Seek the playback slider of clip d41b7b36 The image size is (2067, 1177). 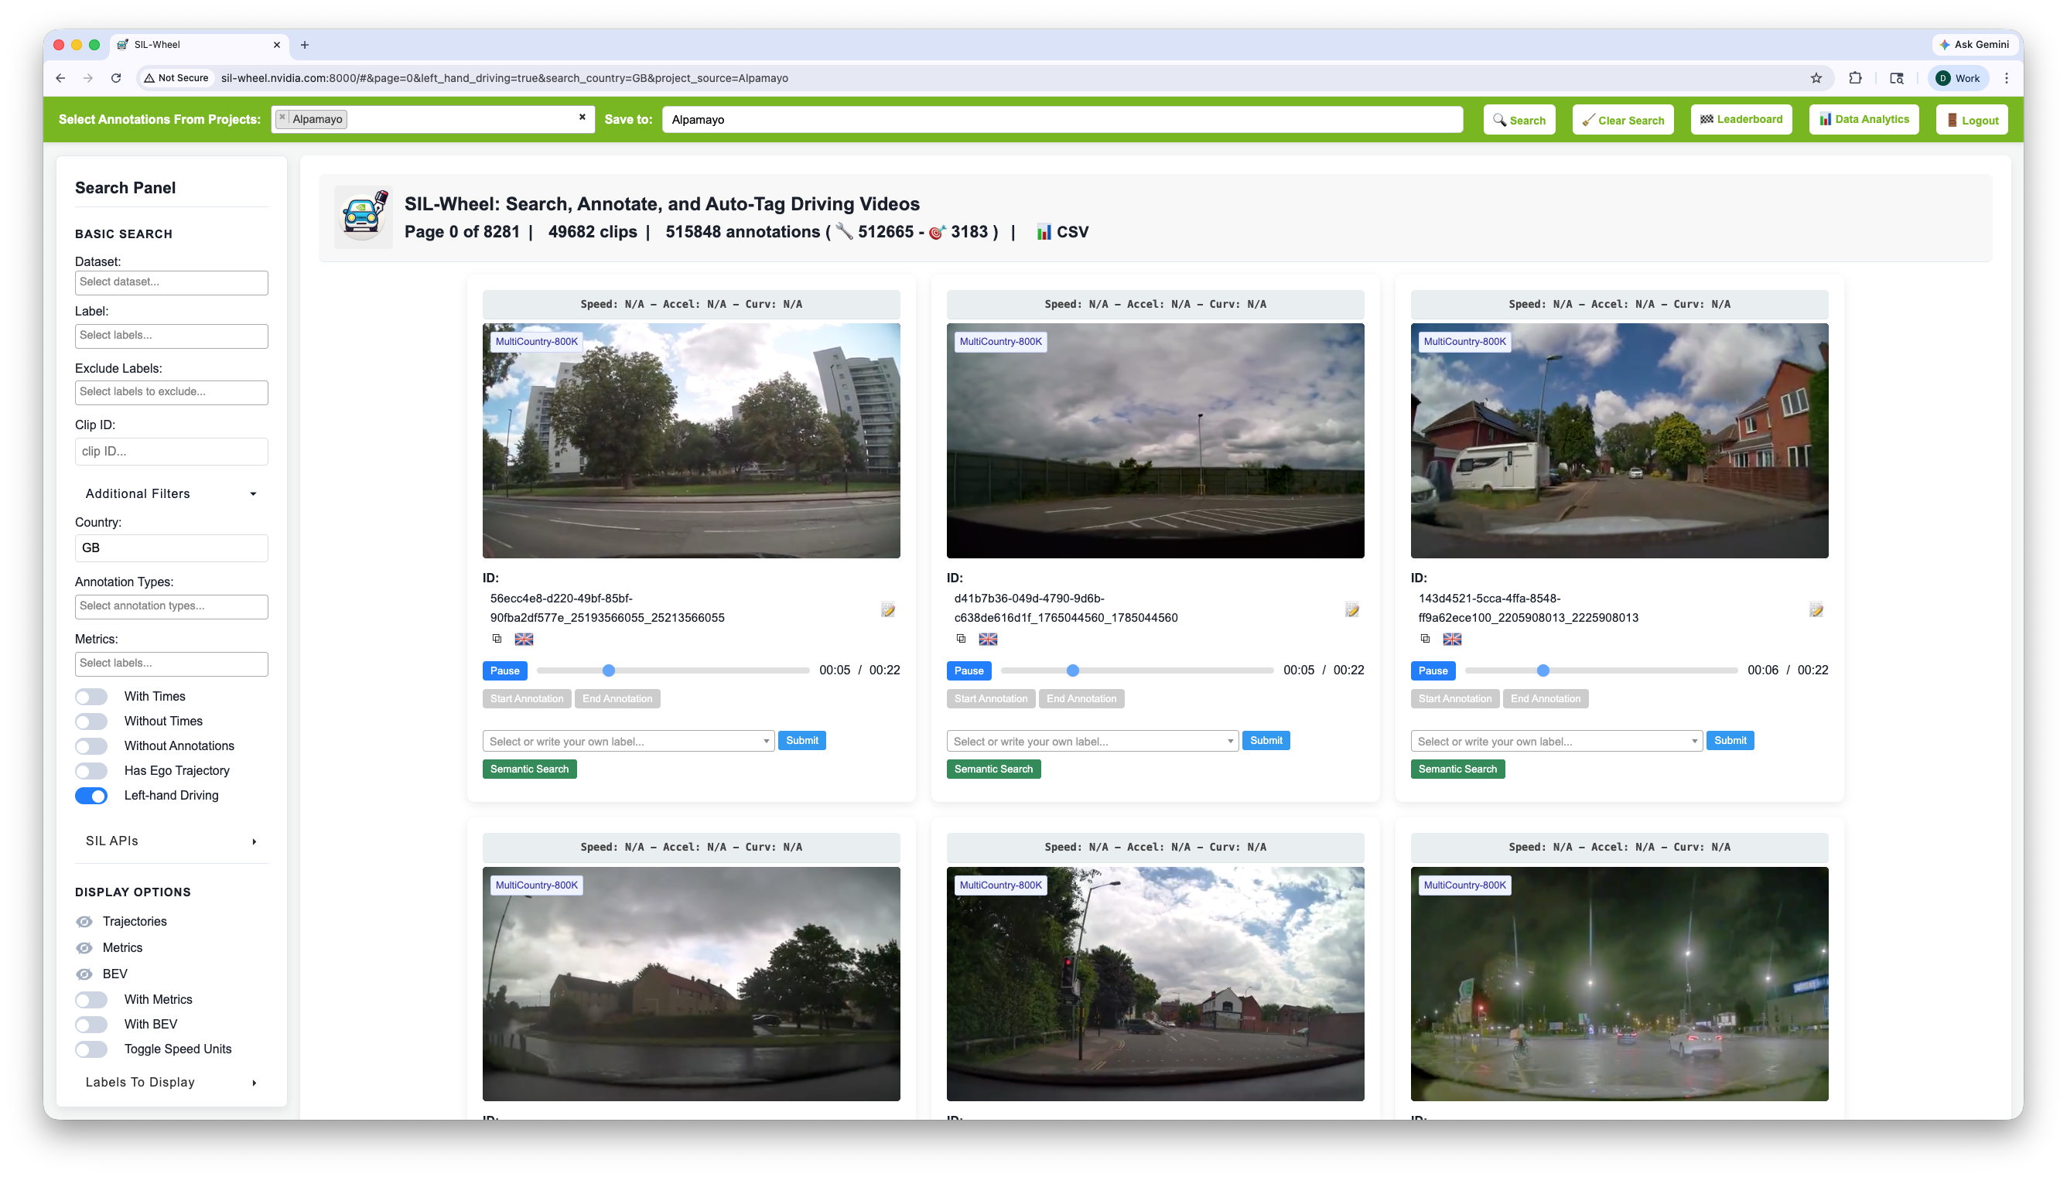(x=1136, y=670)
